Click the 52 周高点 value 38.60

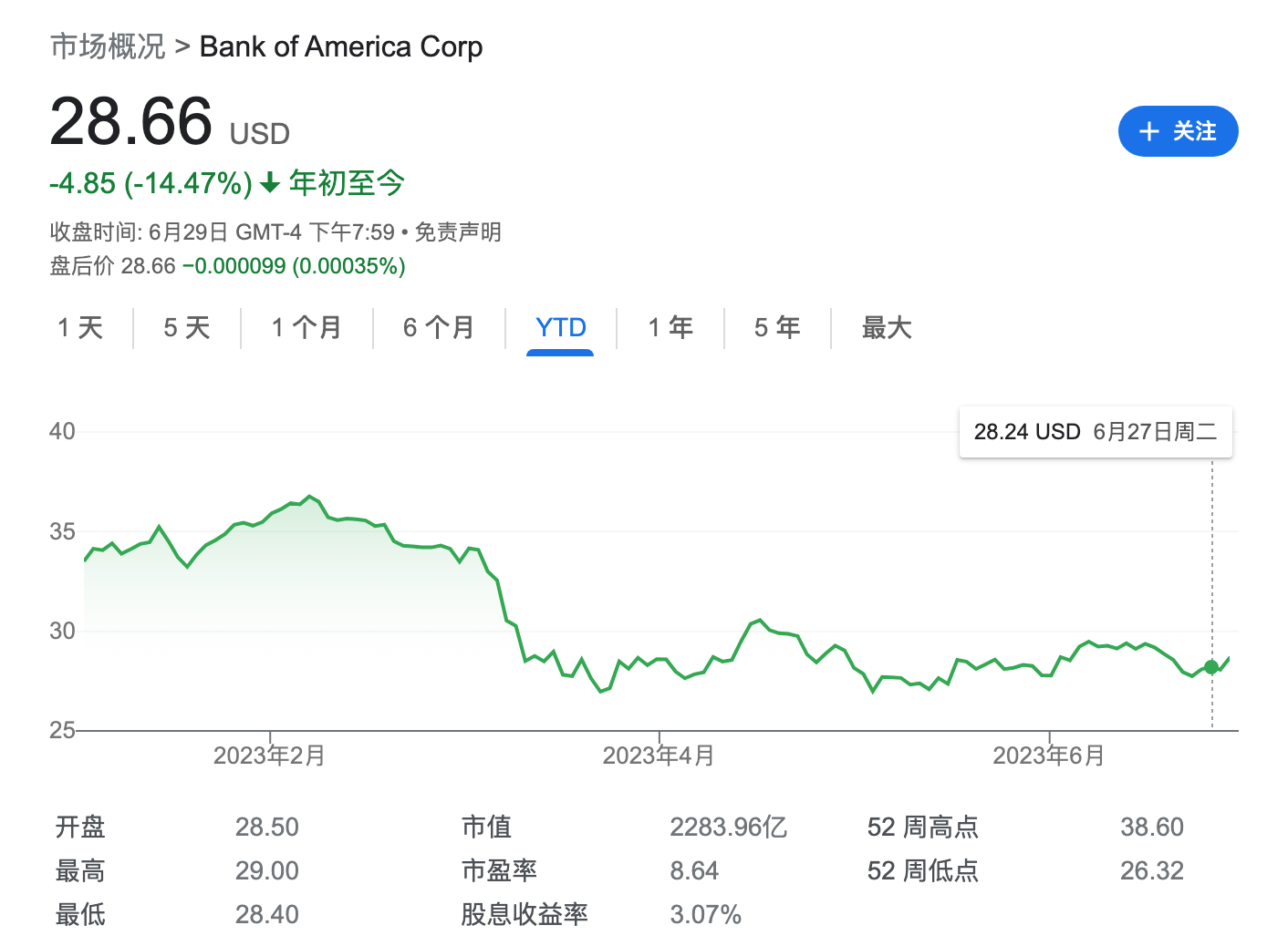(1151, 827)
